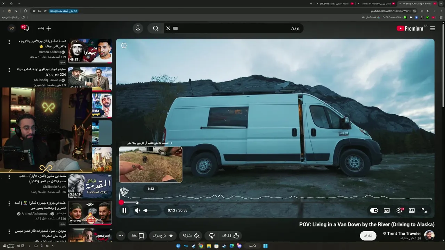The width and height of the screenshot is (445, 250).
Task: Start voice search with the microphone icon
Action: tap(138, 28)
